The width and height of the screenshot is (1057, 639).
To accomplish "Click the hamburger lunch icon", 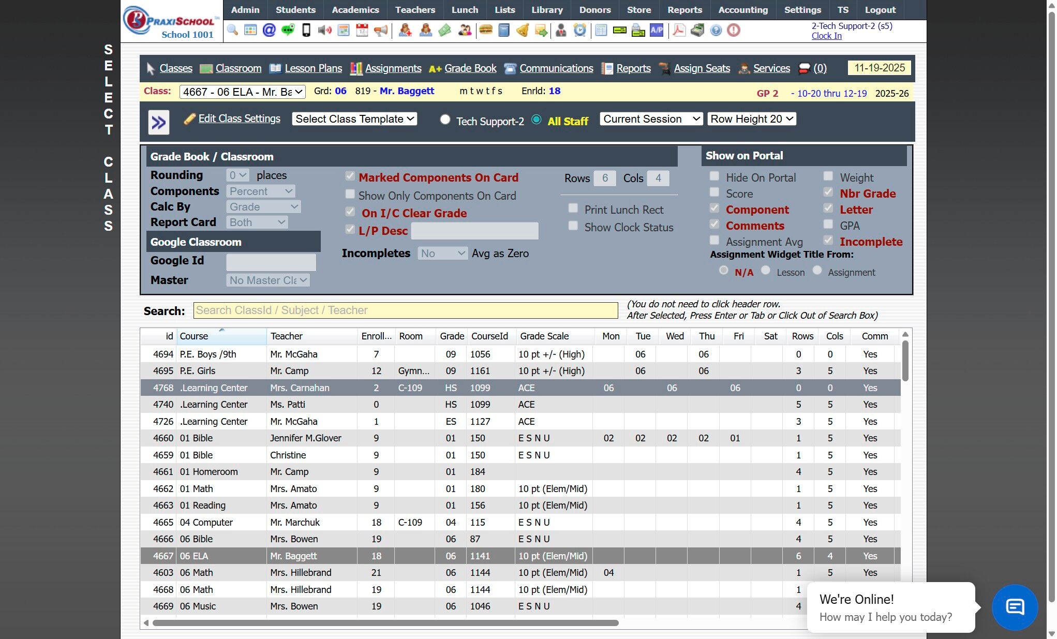I will tap(485, 30).
